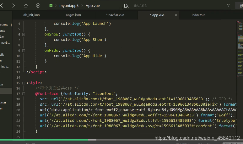
Task: Click line number 17 in the gutter
Action: [18, 94]
